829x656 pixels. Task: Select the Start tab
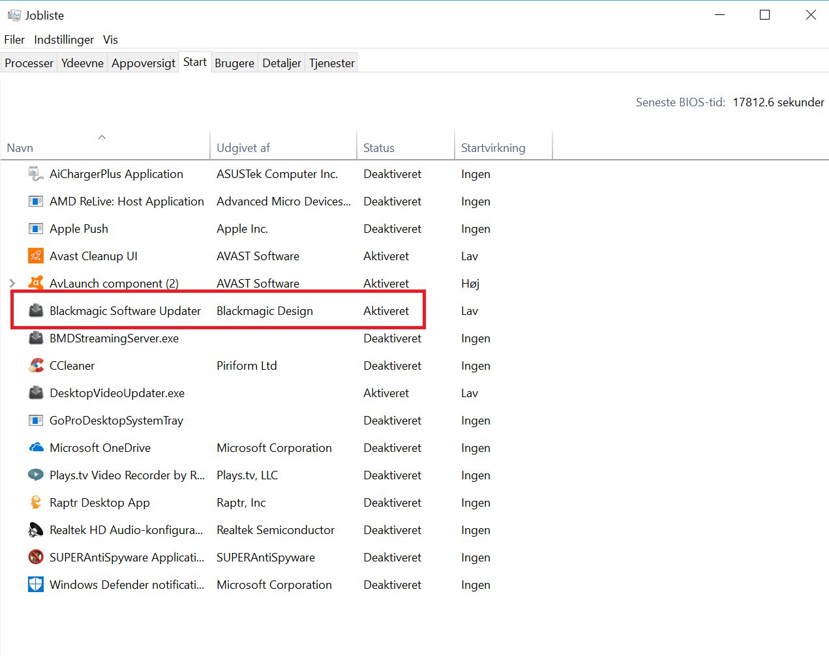pos(195,62)
